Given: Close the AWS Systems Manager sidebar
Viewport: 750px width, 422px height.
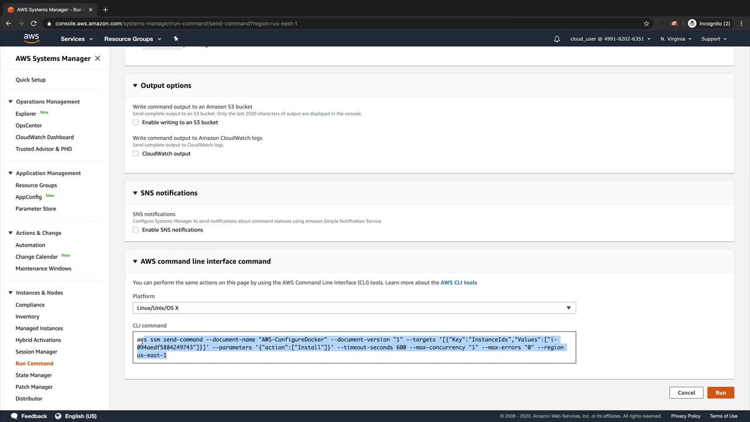Looking at the screenshot, I should (x=97, y=59).
